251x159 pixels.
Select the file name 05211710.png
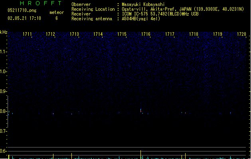click(22, 10)
